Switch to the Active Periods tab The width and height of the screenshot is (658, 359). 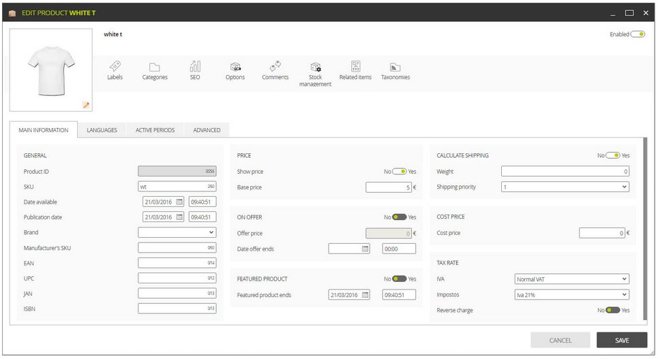[x=155, y=130]
